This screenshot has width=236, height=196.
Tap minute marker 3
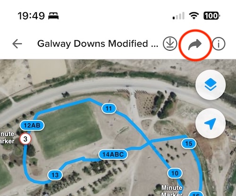[25, 139]
